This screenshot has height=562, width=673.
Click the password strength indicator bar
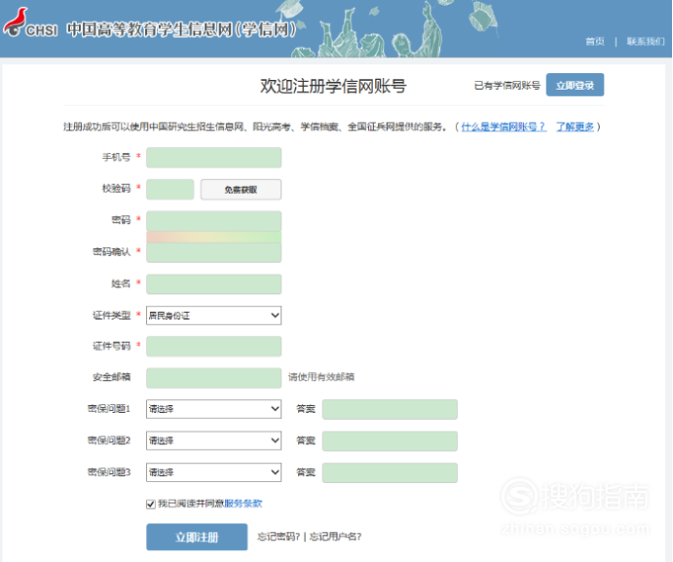(x=213, y=237)
